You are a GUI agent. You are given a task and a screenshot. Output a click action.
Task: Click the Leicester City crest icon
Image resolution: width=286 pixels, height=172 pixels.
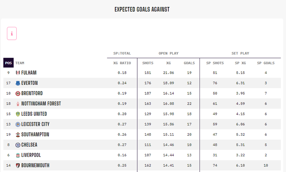18,124
